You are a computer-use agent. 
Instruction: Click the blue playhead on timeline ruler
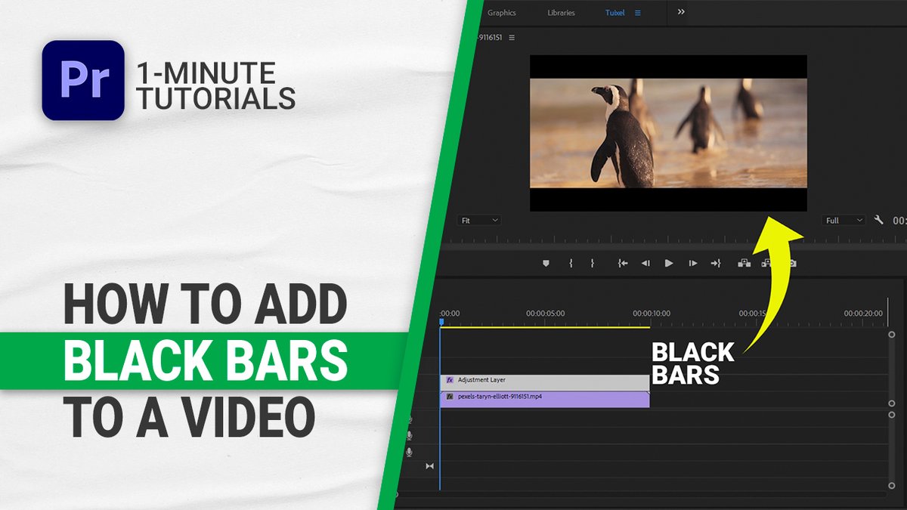[x=441, y=322]
